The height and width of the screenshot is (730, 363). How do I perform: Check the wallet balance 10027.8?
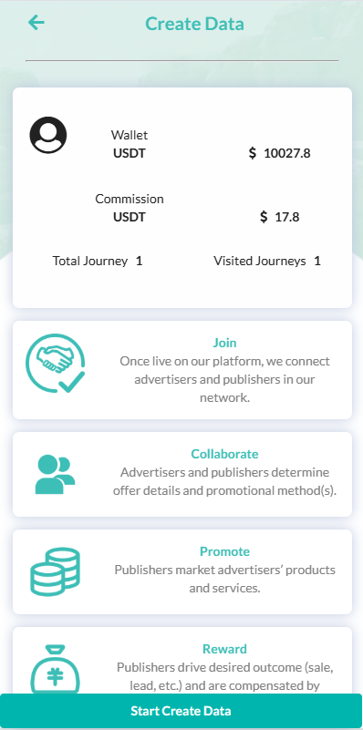pyautogui.click(x=280, y=153)
